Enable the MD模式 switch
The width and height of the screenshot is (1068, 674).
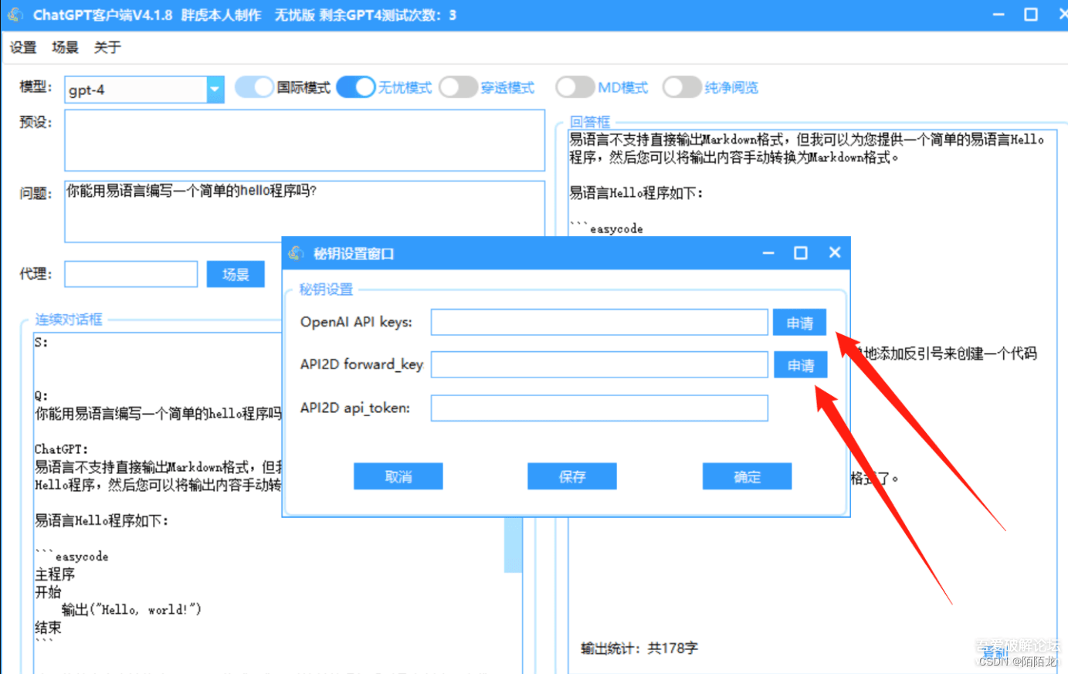(575, 87)
